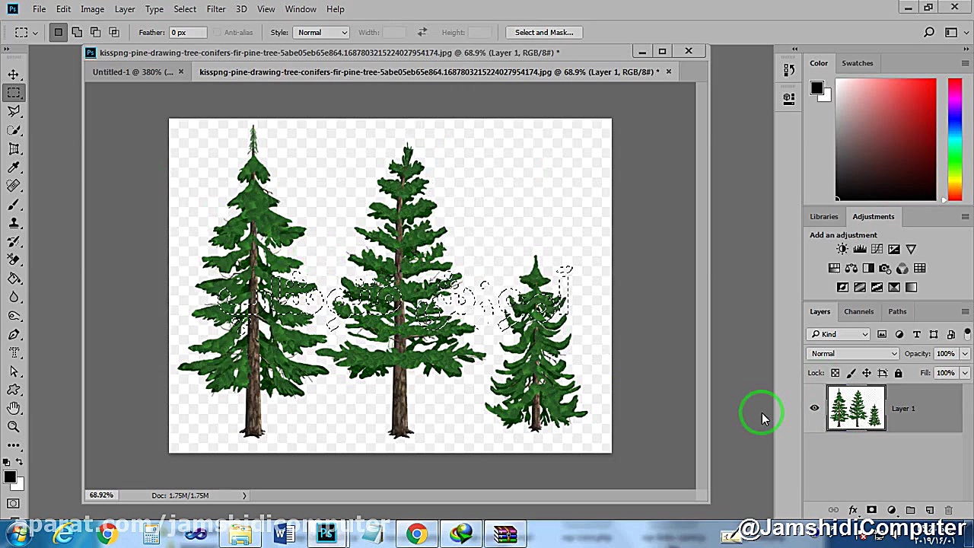Viewport: 974px width, 548px height.
Task: Choose the Zoom tool in toolbar
Action: [14, 428]
